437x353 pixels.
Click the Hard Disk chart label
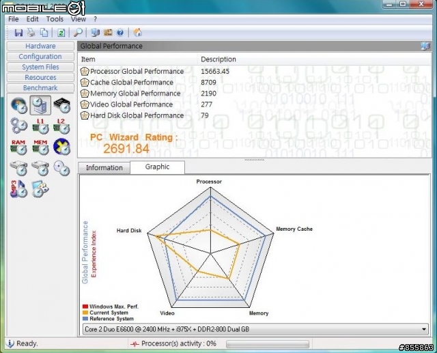click(x=129, y=230)
